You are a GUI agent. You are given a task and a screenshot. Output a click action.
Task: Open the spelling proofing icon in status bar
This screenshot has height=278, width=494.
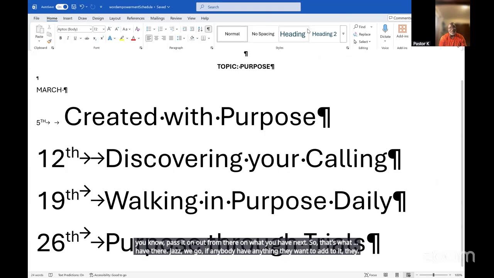[x=51, y=275]
